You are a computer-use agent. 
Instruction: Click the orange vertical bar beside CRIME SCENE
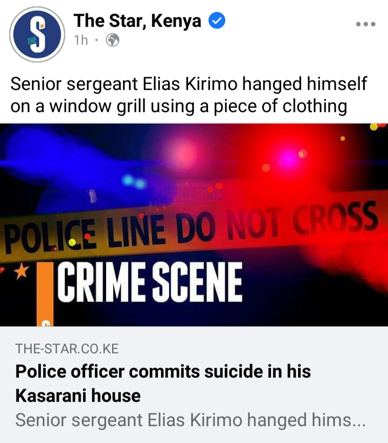point(45,294)
